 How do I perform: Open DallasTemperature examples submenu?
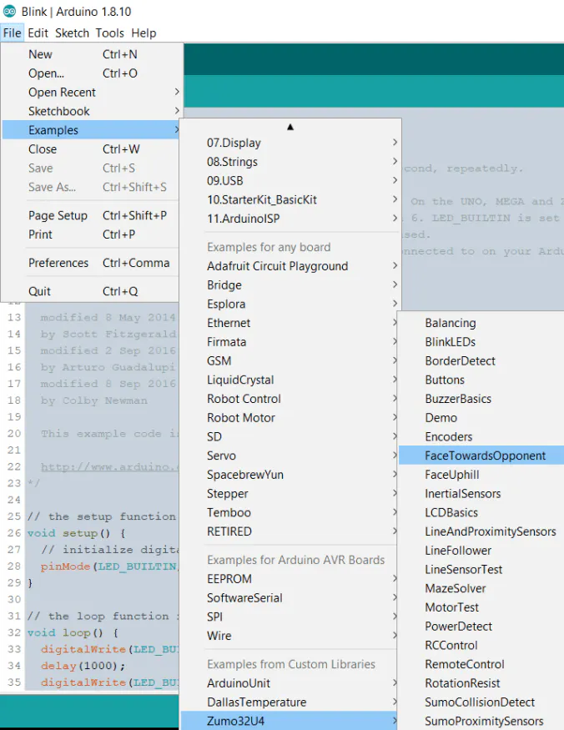(x=290, y=702)
